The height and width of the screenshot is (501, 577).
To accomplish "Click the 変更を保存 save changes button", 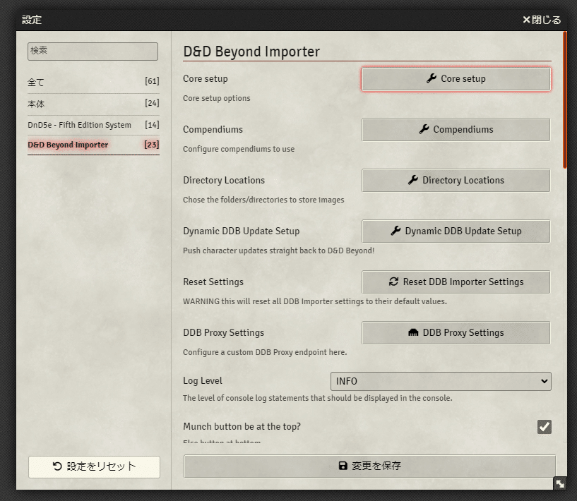I will 369,466.
